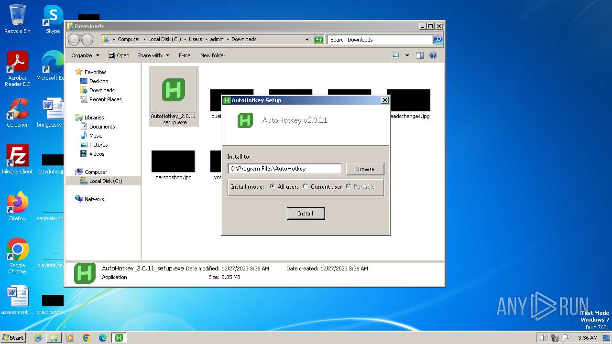The height and width of the screenshot is (344, 612).
Task: Click the change view icon
Action: (x=395, y=55)
